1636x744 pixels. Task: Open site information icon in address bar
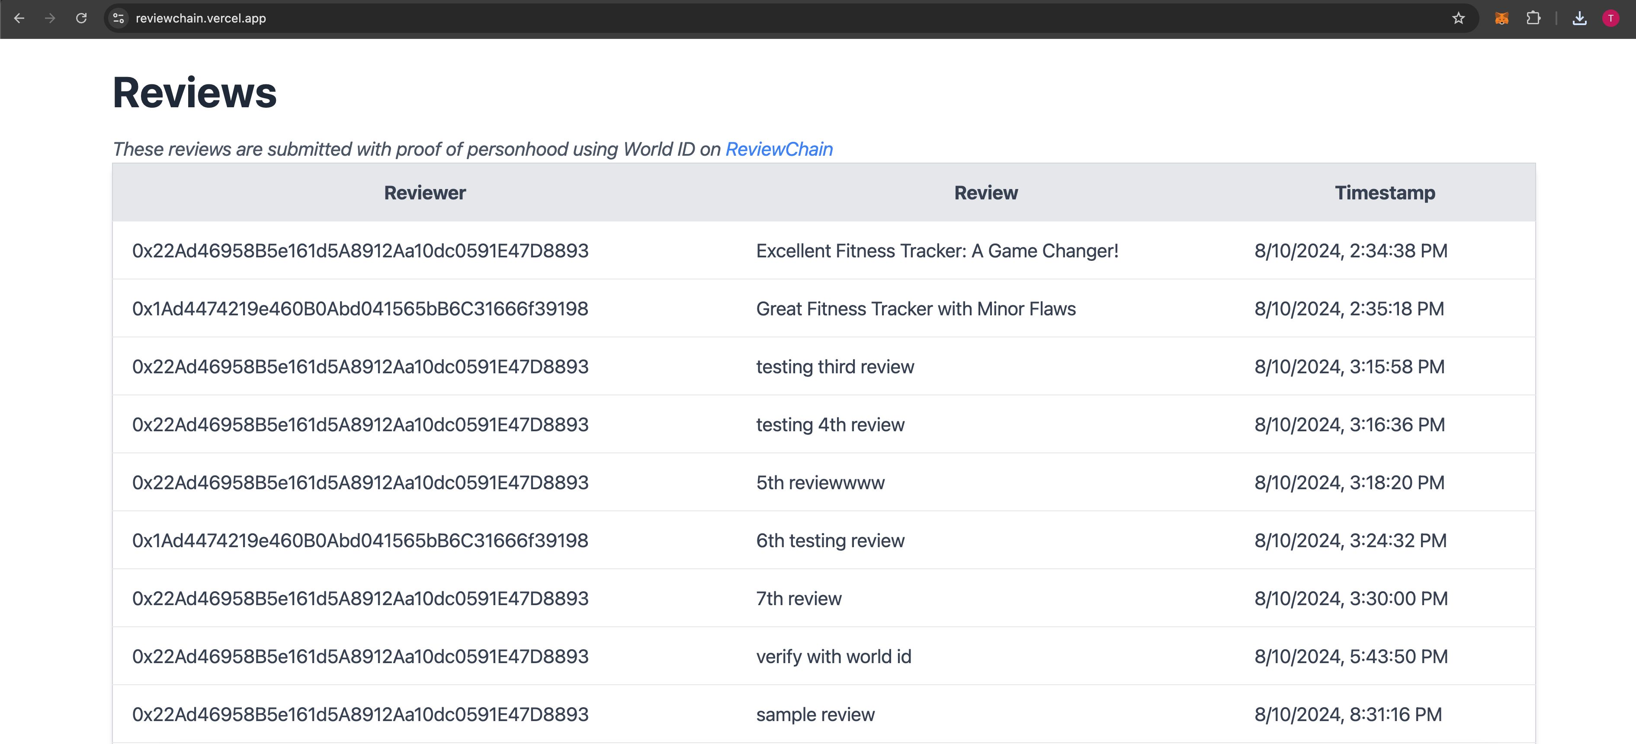pos(119,19)
